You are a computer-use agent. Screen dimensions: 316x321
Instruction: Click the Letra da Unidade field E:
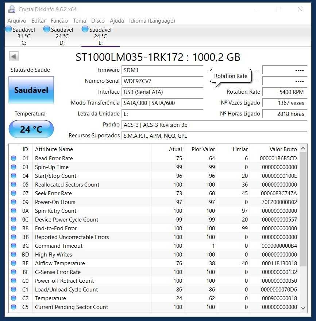coord(162,114)
